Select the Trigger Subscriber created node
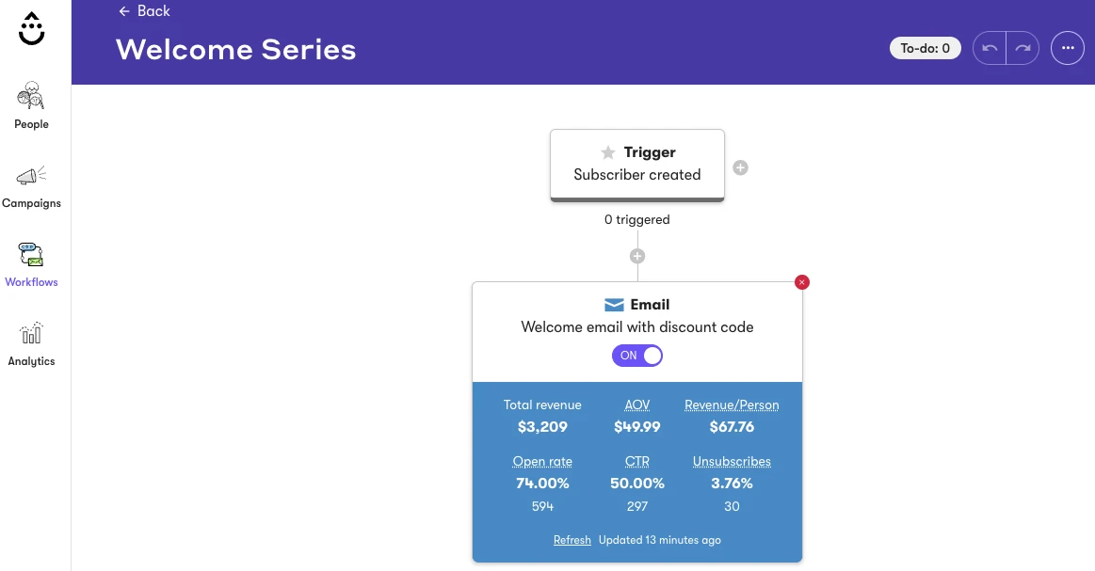 637,164
